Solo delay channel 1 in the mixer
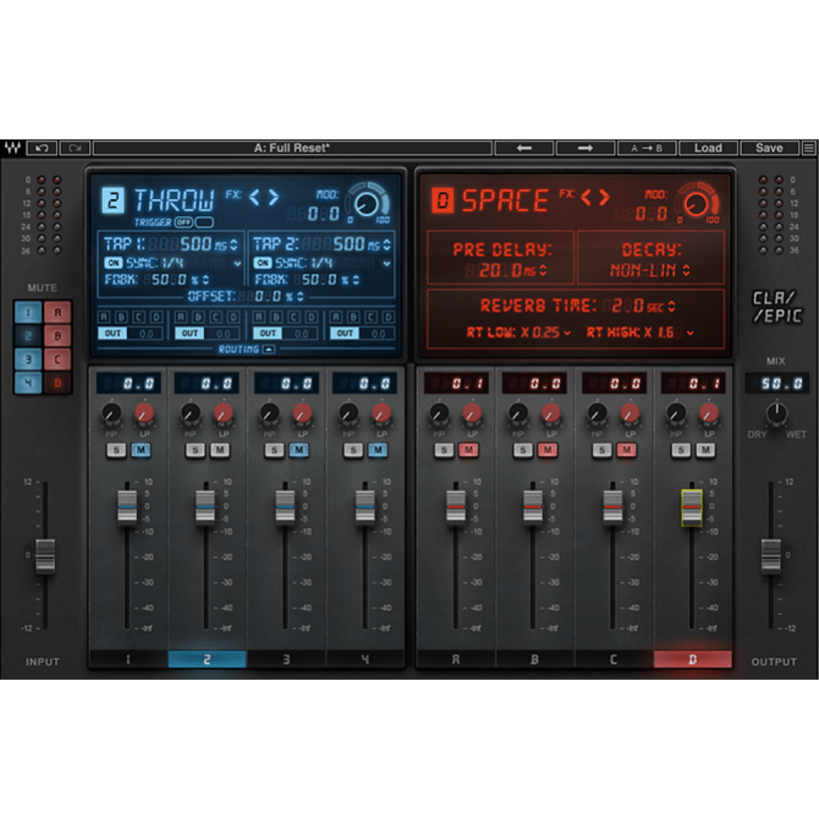The image size is (819, 819). coord(115,450)
